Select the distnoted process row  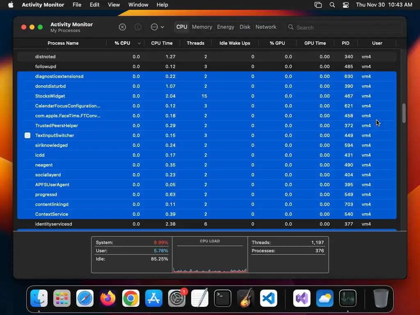coord(207,57)
